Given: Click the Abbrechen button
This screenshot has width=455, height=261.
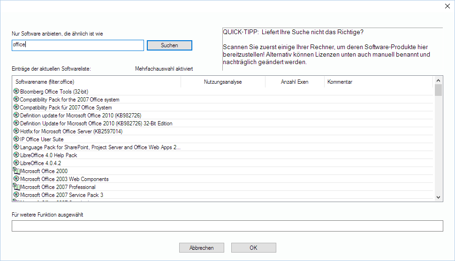Looking at the screenshot, I should click(x=202, y=248).
